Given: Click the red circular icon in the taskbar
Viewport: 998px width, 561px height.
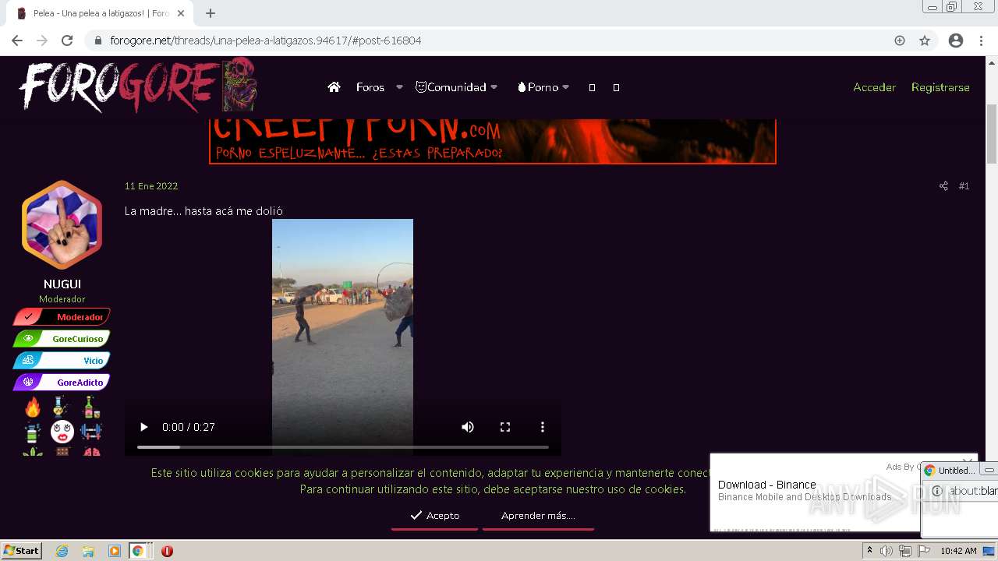Looking at the screenshot, I should (167, 551).
